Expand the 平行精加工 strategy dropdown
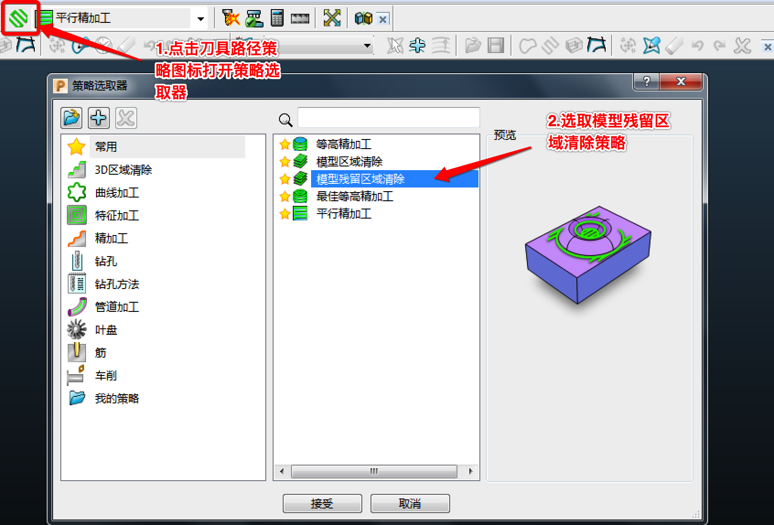The image size is (774, 525). (200, 19)
